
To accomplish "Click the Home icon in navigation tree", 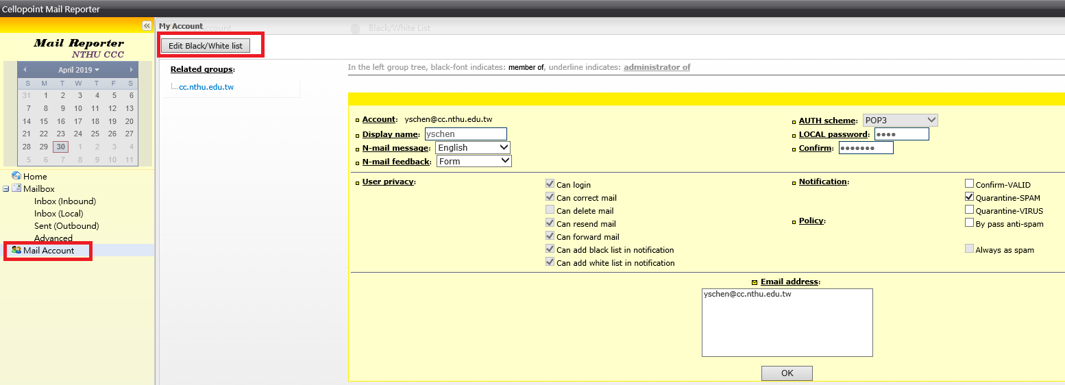I will (16, 176).
